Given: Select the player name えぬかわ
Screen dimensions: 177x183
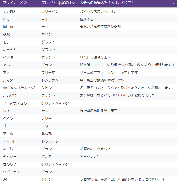Looking at the screenshot, I should 10,96.
